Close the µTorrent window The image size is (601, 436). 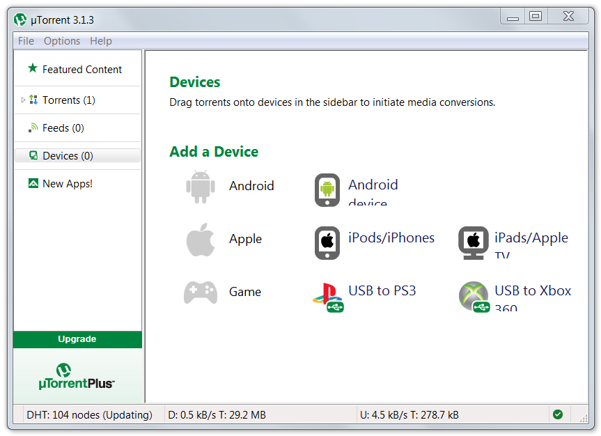coord(568,16)
